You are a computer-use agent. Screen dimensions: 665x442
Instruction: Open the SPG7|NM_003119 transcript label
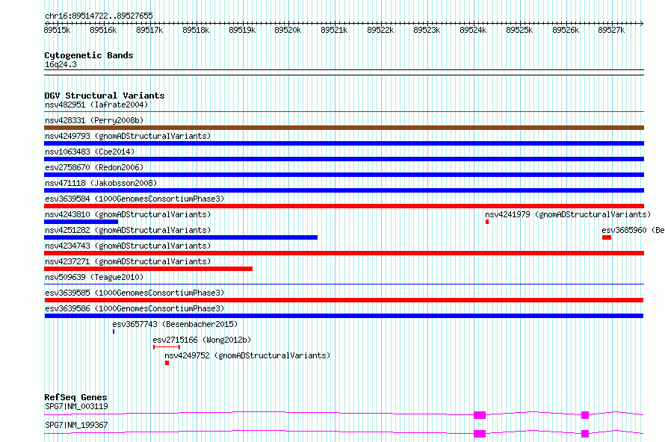tap(76, 406)
